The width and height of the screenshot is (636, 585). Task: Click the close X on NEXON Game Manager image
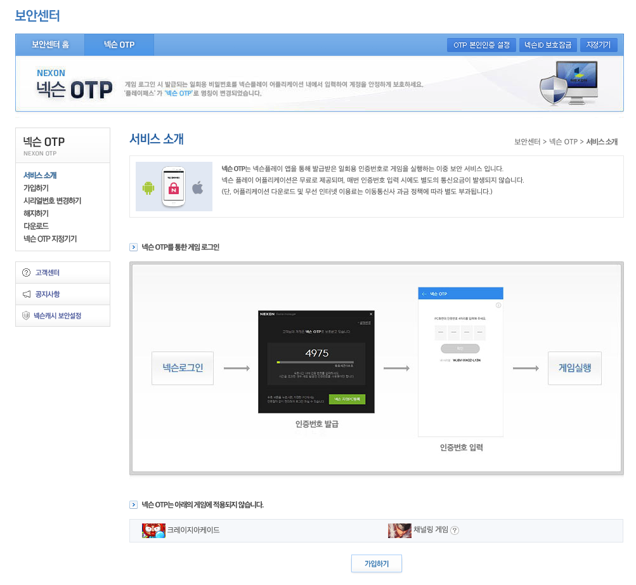point(371,314)
